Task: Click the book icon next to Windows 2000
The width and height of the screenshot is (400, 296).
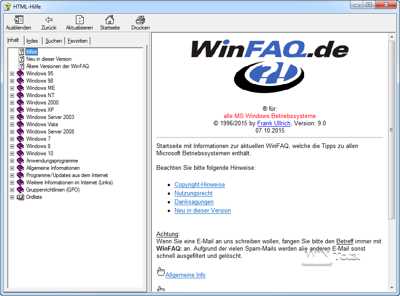Action: coord(20,103)
